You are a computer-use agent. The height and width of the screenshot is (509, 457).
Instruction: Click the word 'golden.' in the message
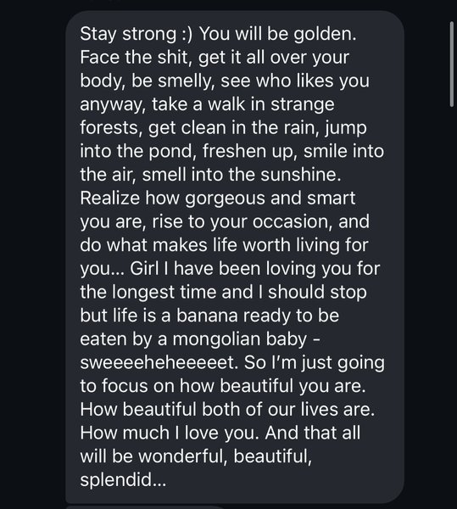(x=325, y=35)
